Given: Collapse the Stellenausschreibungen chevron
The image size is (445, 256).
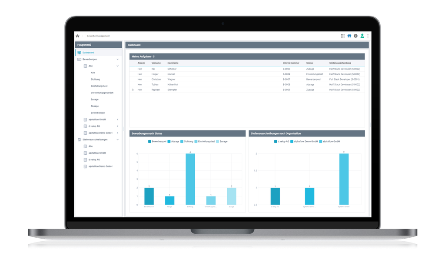Looking at the screenshot, I should pos(117,140).
